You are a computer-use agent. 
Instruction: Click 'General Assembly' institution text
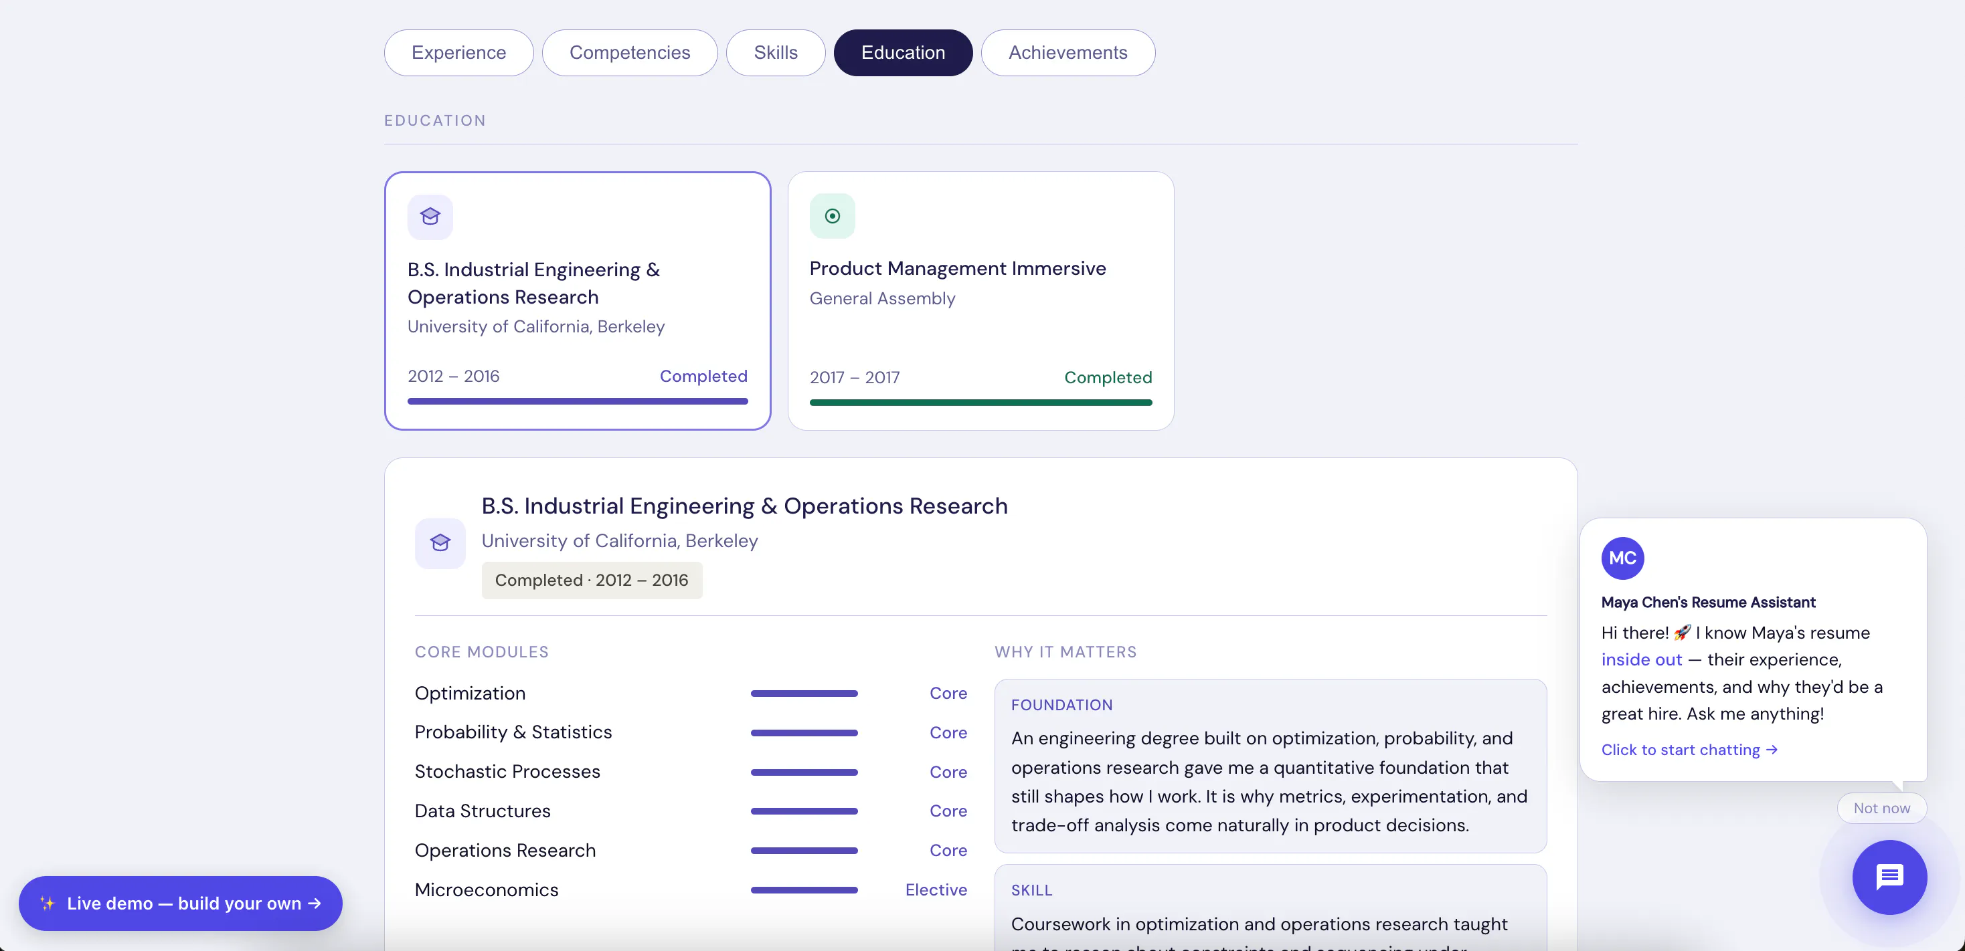882,299
